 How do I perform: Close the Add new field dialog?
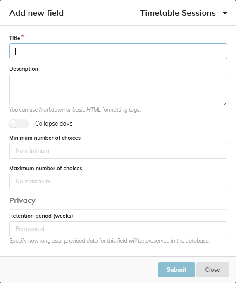212,270
